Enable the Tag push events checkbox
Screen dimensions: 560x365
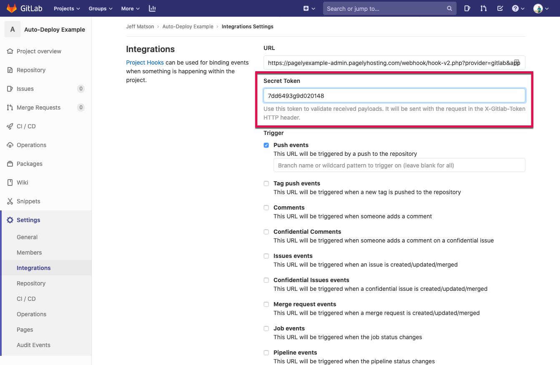266,183
